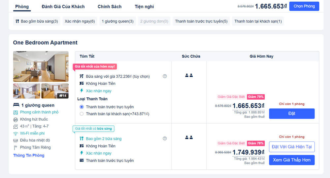
Task: Open the 14 photos gallery badge
Action: coord(63,96)
